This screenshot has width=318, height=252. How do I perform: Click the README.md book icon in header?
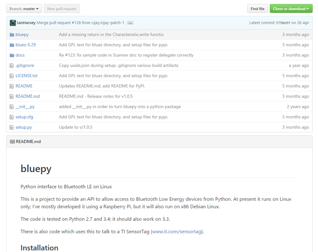tap(12, 142)
